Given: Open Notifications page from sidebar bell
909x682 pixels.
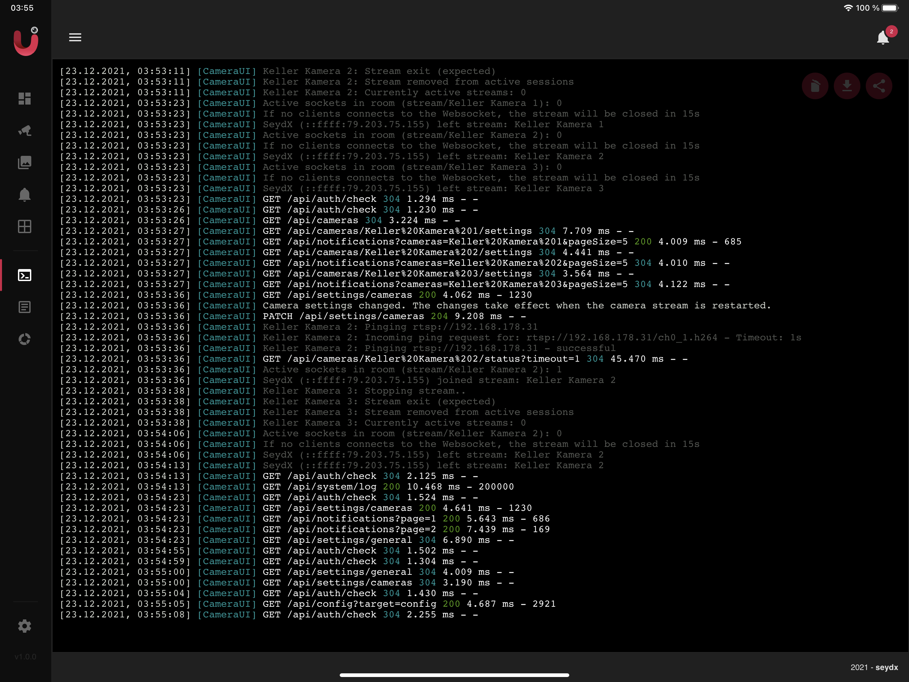Looking at the screenshot, I should (x=25, y=194).
